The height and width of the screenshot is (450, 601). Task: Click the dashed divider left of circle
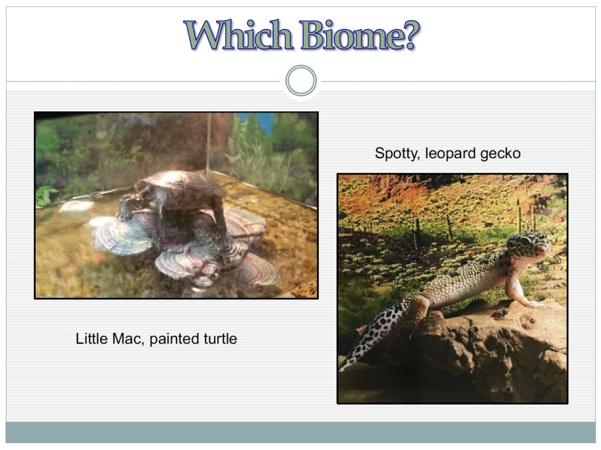pyautogui.click(x=144, y=81)
